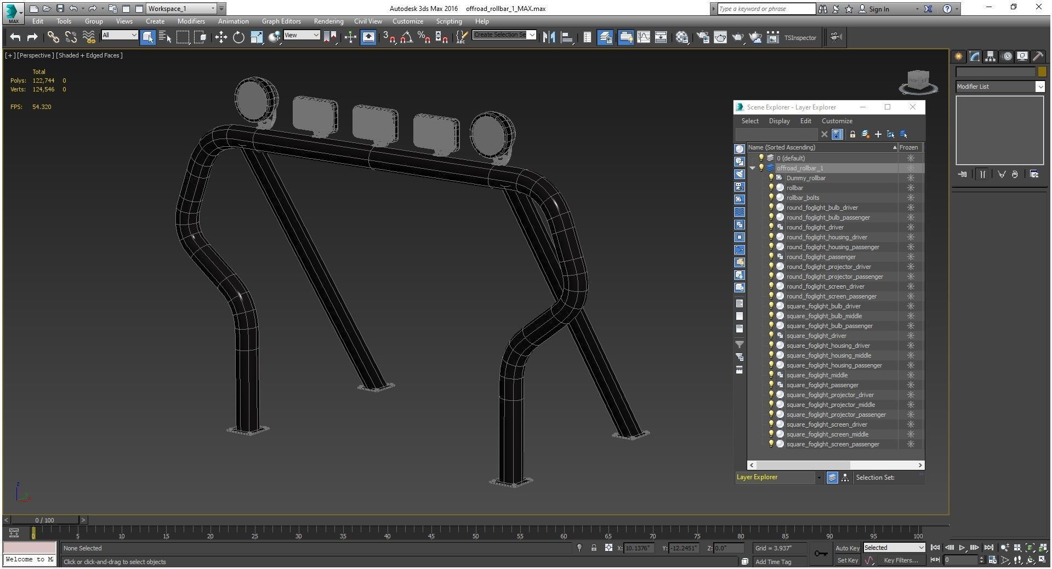The image size is (1052, 569).
Task: Open the Mirror tool
Action: tap(549, 37)
